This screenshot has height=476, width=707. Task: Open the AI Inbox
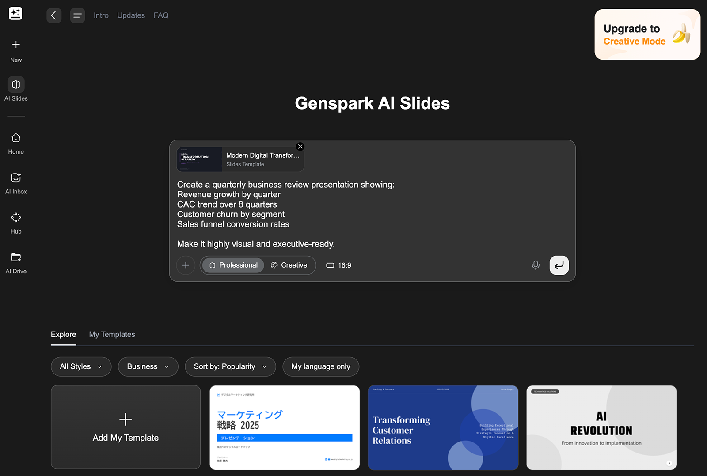pos(16,178)
